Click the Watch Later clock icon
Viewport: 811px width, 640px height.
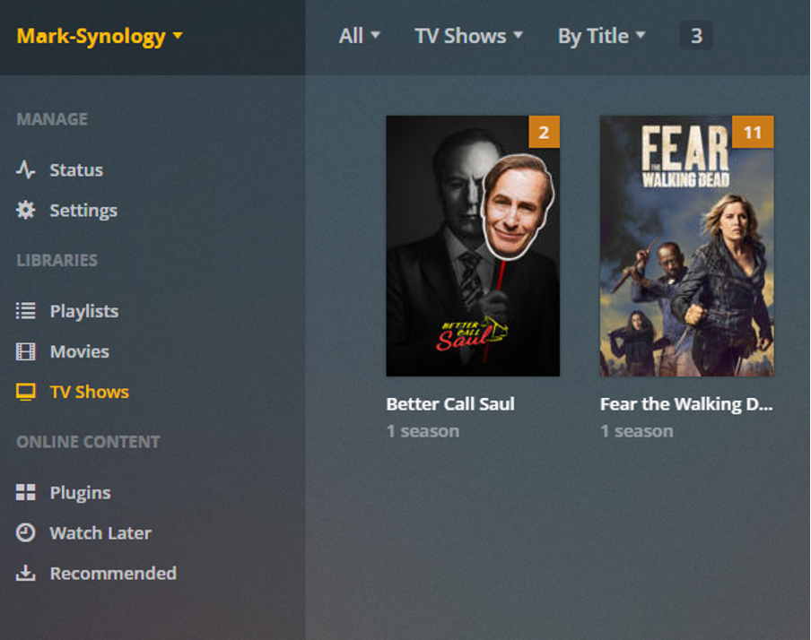click(x=25, y=532)
